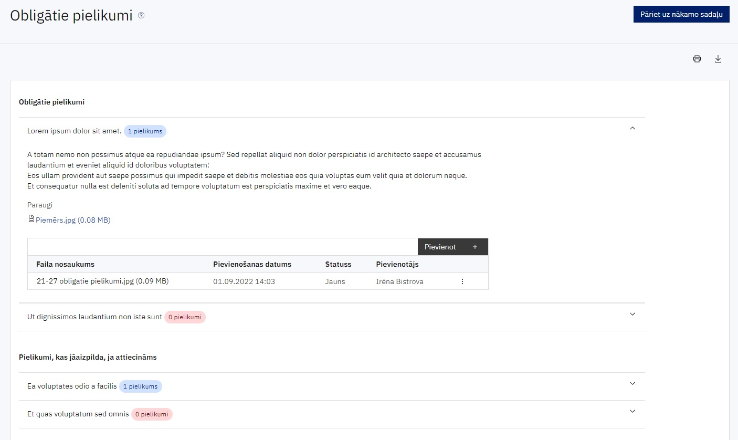Collapse the Lorem ipsum dolor sit amet section
This screenshot has width=738, height=440.
click(632, 128)
